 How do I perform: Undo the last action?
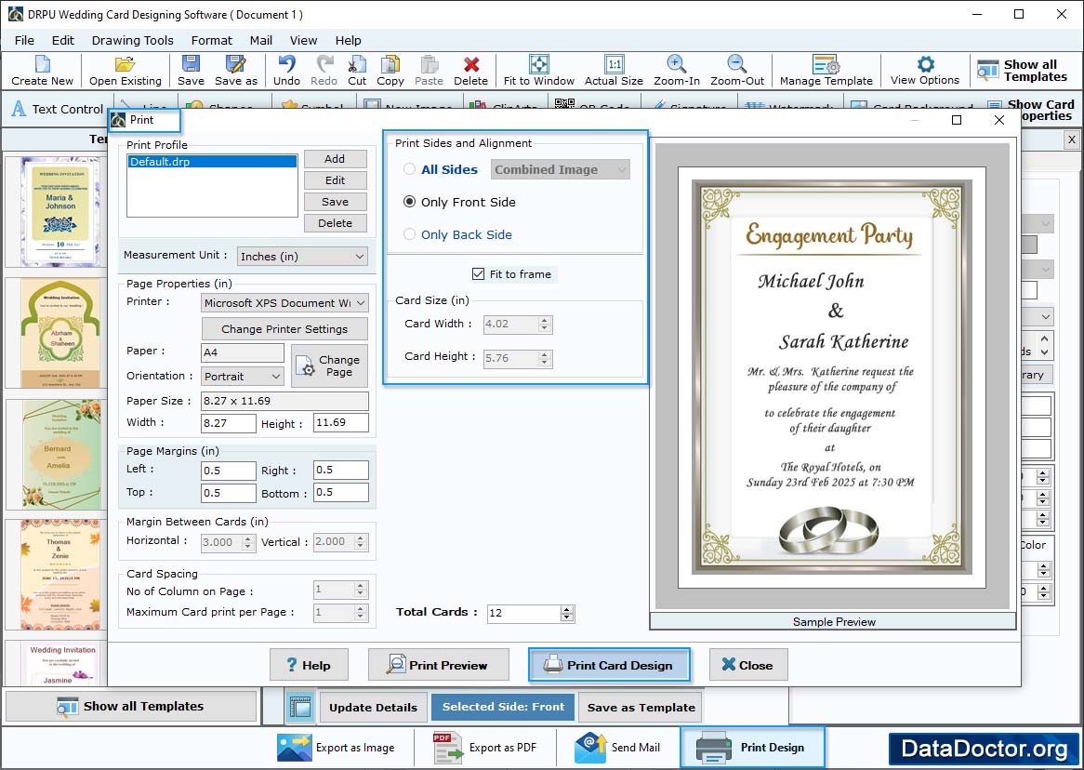click(286, 71)
